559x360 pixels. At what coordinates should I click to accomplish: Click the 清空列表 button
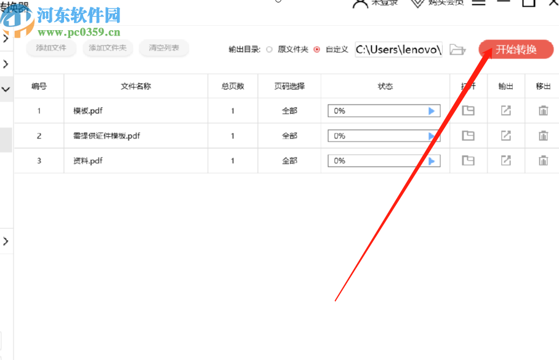164,48
